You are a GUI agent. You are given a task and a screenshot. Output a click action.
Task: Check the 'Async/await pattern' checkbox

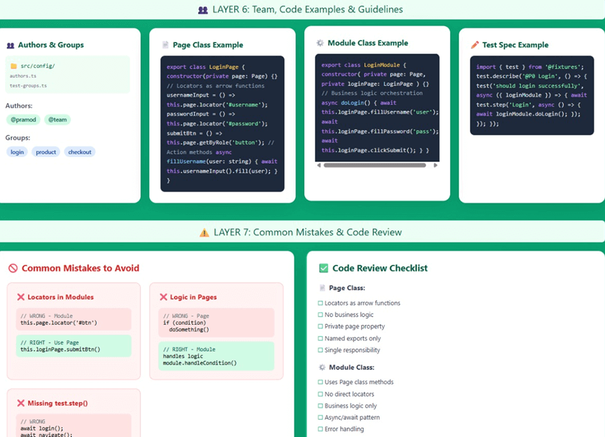point(320,418)
